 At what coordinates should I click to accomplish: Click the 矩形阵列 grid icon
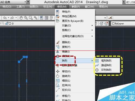coord(97,61)
